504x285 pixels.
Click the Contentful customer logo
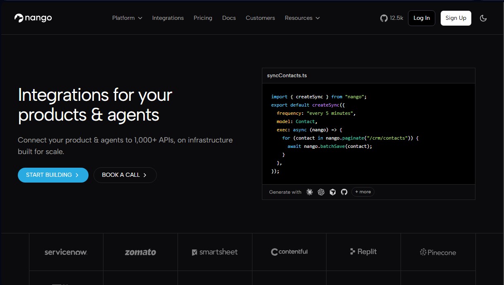(x=289, y=252)
